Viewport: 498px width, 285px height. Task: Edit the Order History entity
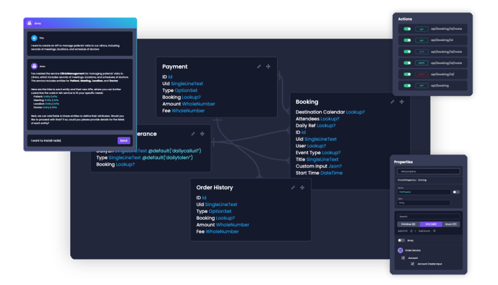[293, 187]
